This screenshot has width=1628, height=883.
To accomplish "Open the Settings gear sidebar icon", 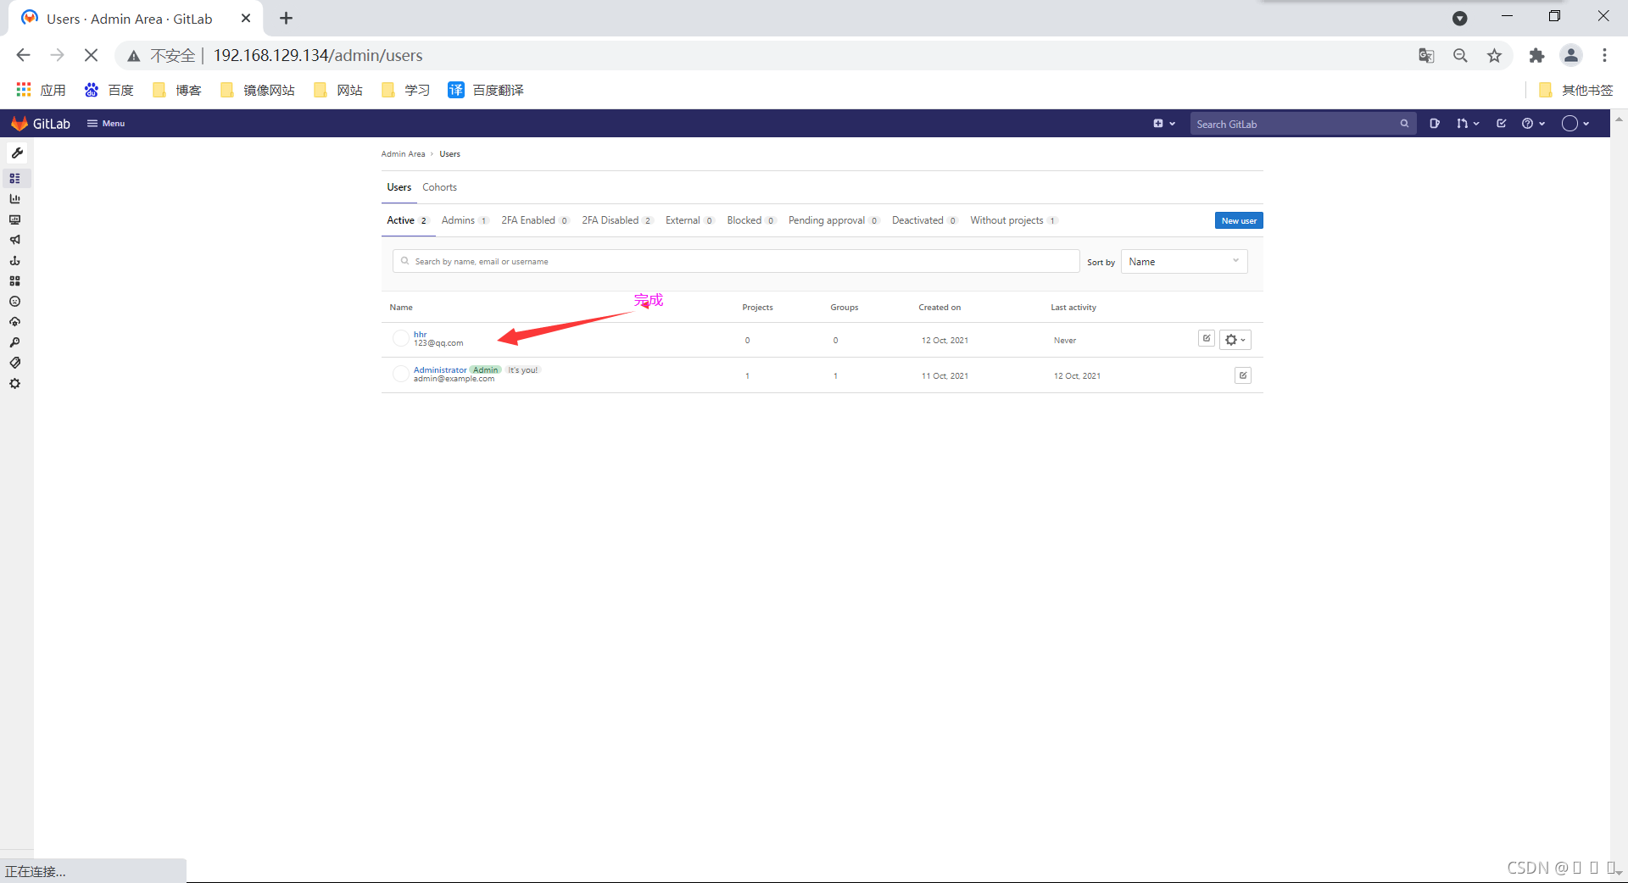I will (x=14, y=383).
